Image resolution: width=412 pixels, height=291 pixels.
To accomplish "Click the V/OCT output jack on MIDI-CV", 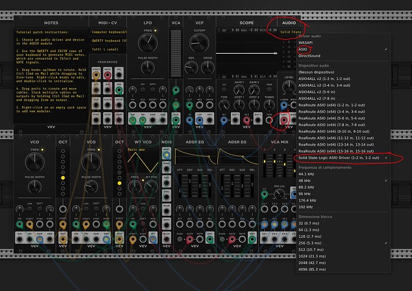I will point(96,75).
